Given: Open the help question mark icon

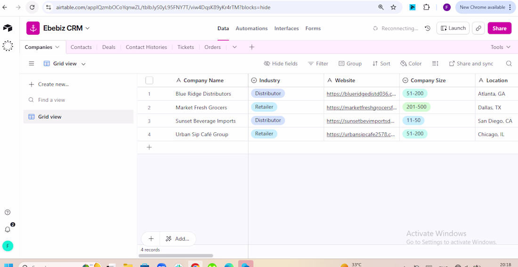Looking at the screenshot, I should pos(8,212).
